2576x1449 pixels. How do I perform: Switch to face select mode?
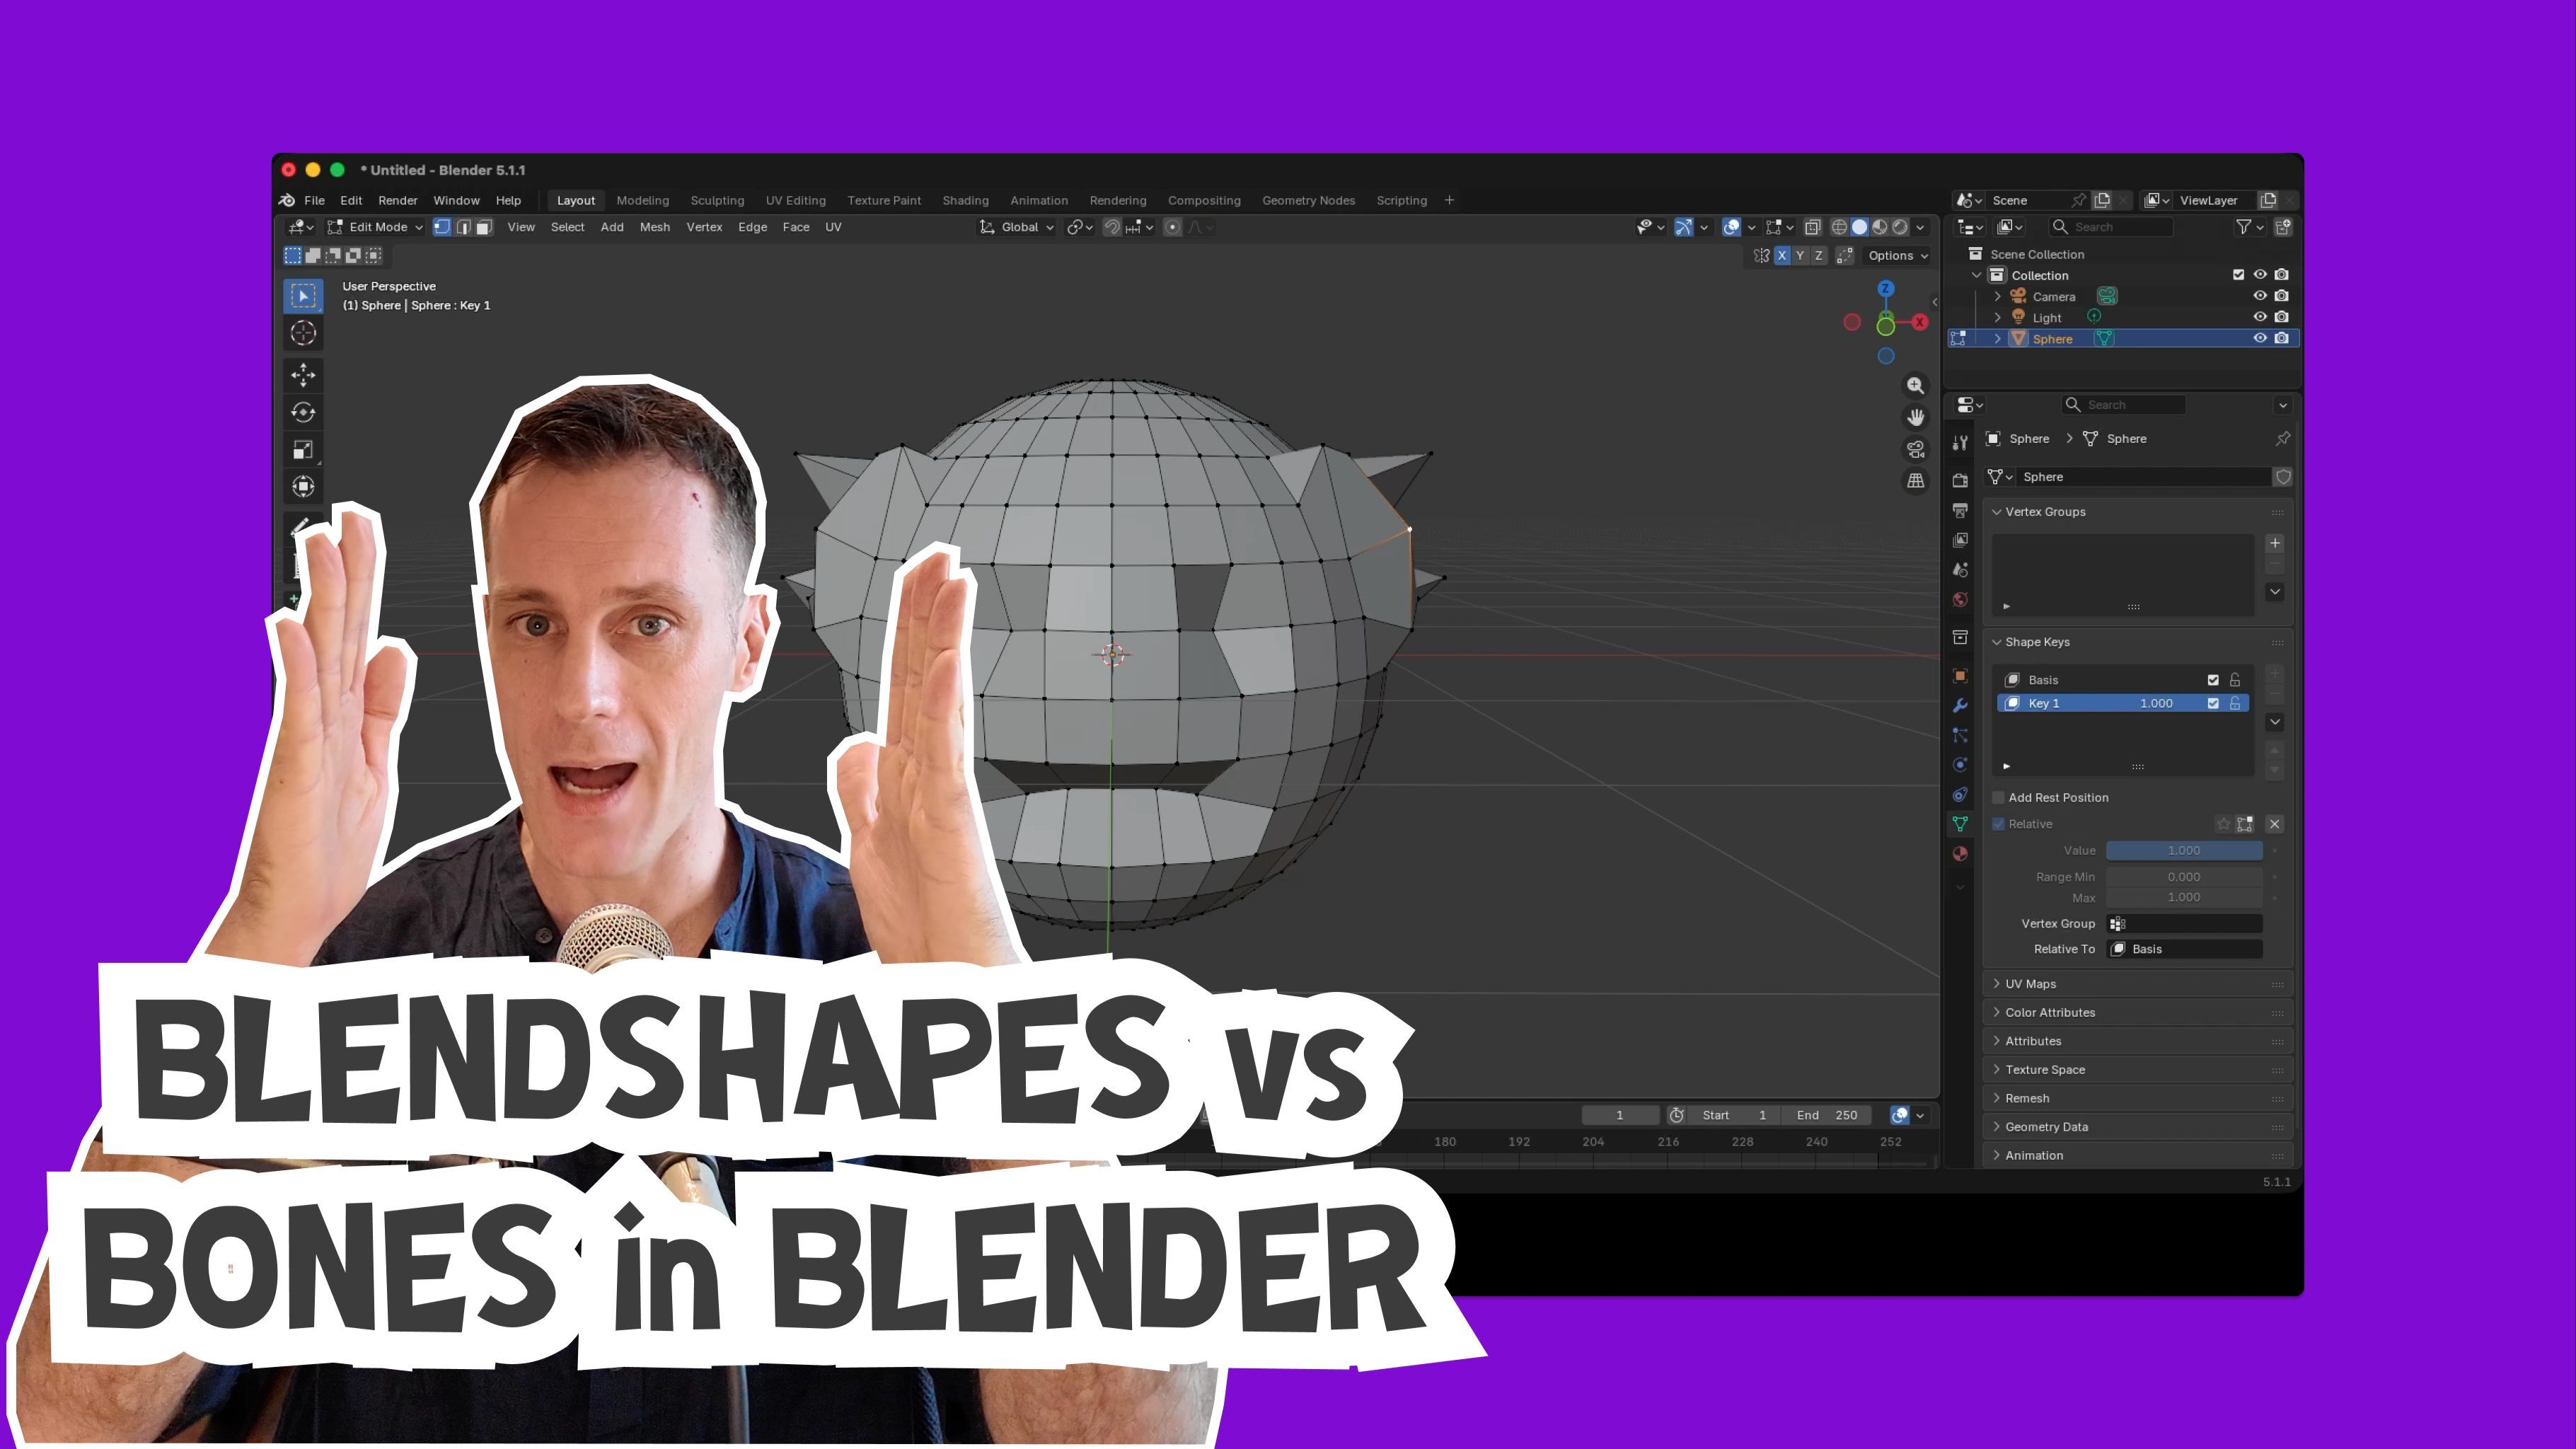click(x=484, y=227)
